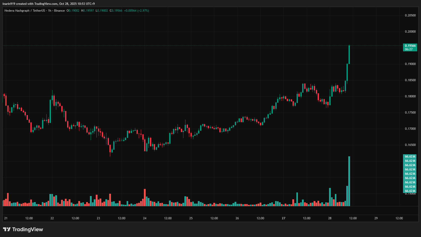Click the latest green candlestick at the peak
This screenshot has width=421, height=237.
[x=349, y=54]
